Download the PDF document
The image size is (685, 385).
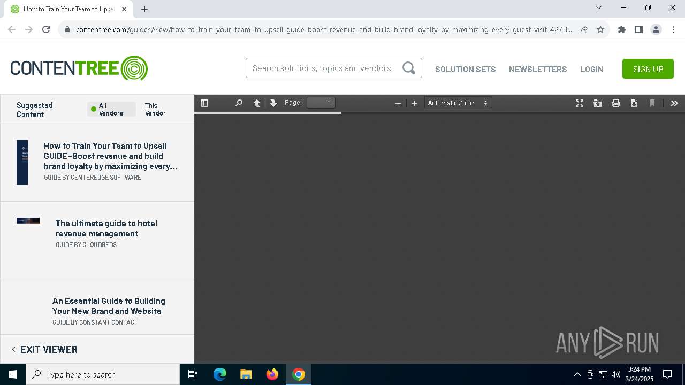[x=634, y=103]
